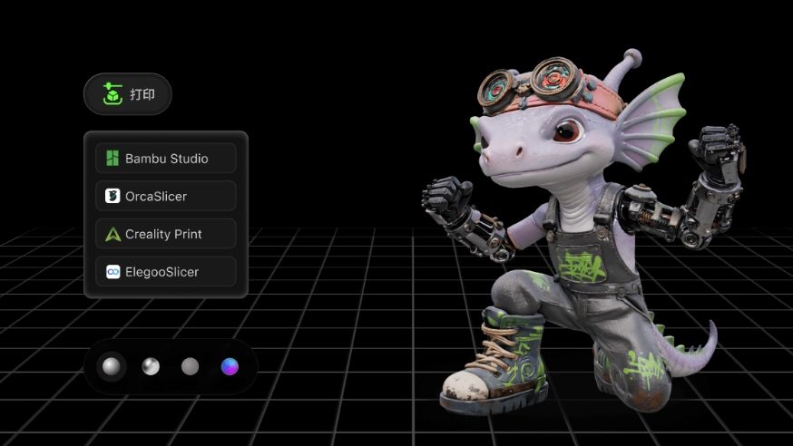793x446 pixels.
Task: Pick the ElegooSlicer entry
Action: (x=166, y=272)
